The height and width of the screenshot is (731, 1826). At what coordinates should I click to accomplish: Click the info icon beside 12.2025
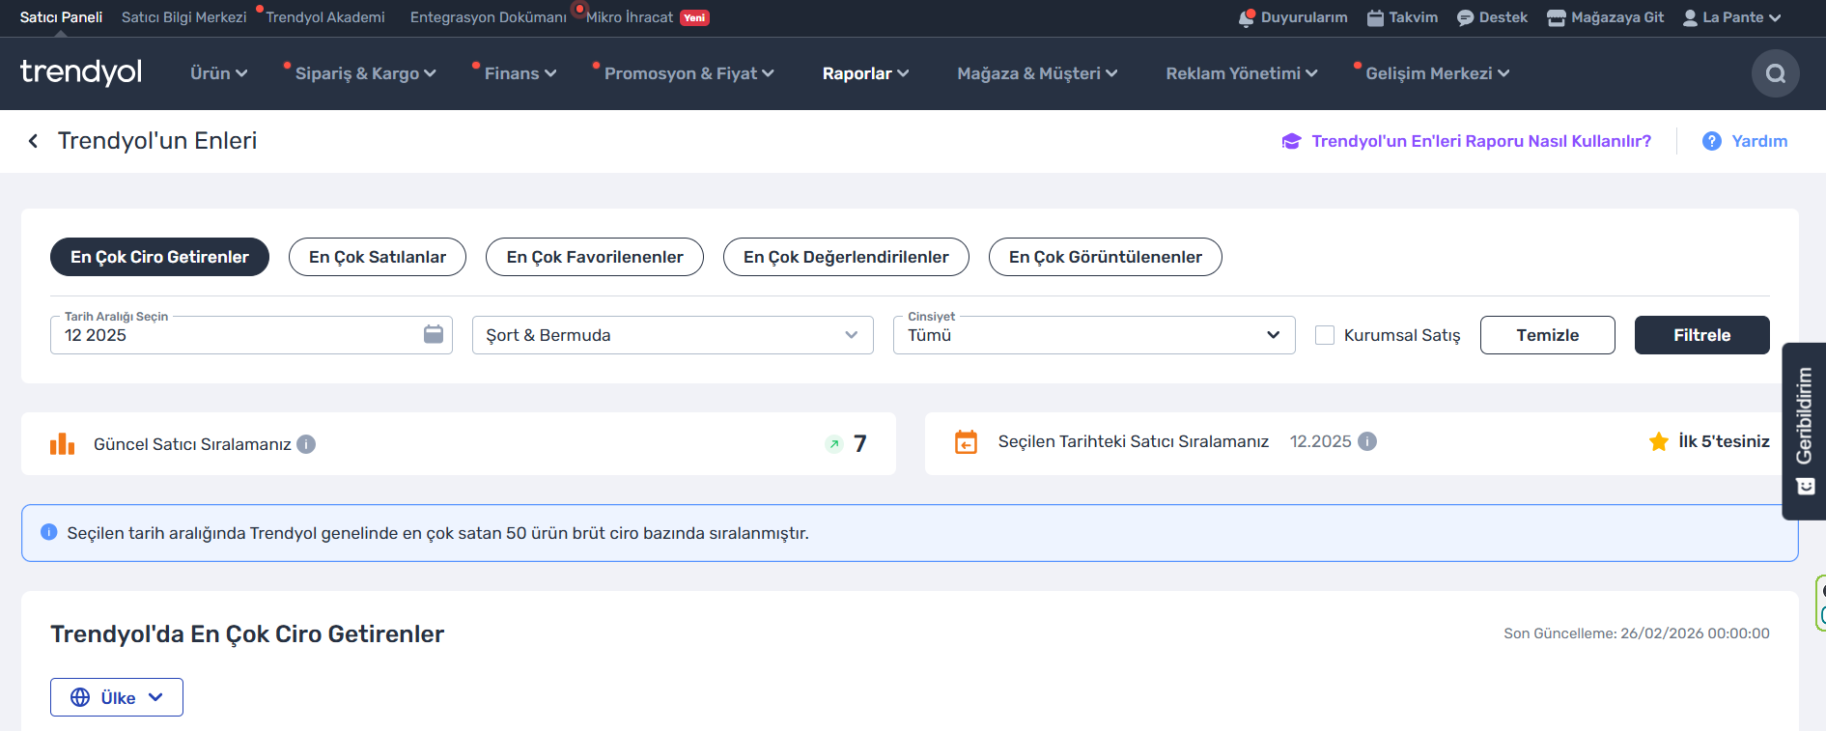click(x=1367, y=441)
